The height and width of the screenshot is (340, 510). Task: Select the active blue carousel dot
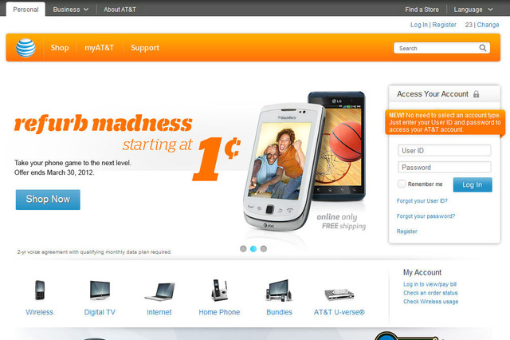(x=253, y=249)
